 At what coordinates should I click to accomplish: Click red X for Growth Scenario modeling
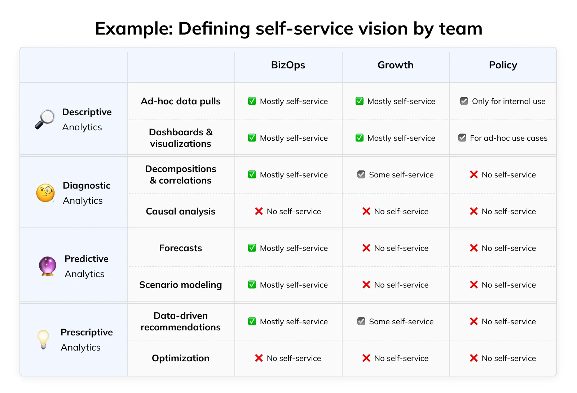[366, 285]
